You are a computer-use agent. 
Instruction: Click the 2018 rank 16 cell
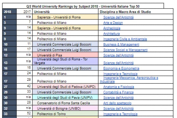[x=9, y=68]
